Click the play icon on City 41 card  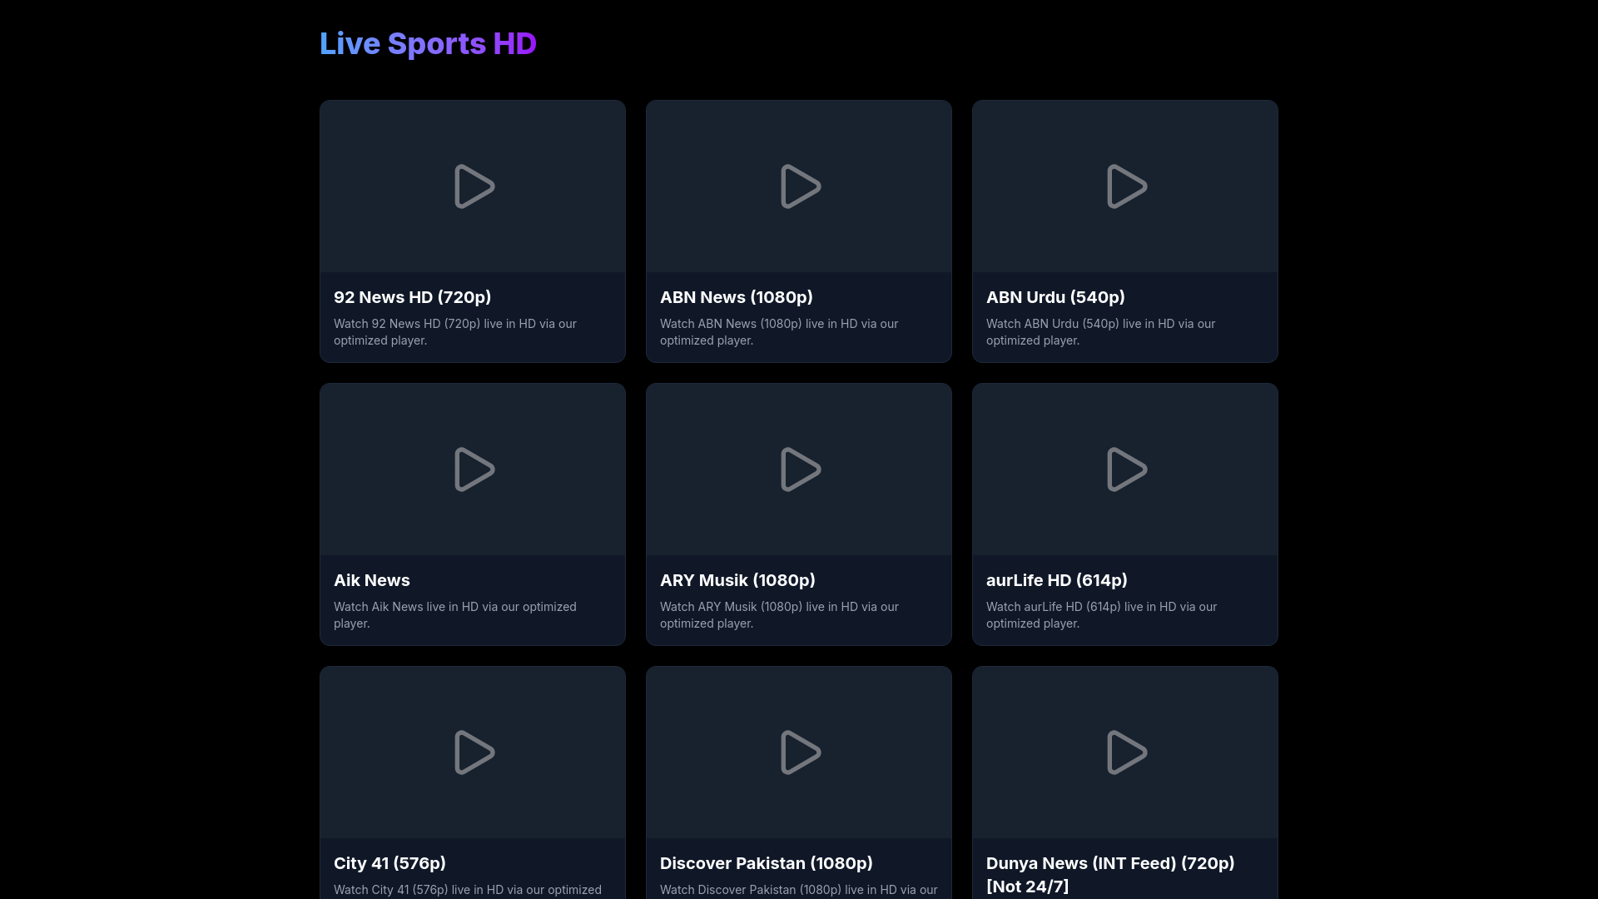(x=474, y=752)
